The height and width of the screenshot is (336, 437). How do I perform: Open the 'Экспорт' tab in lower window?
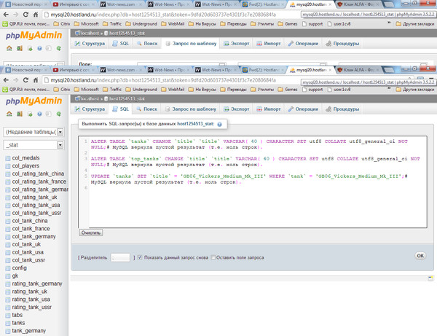click(236, 109)
